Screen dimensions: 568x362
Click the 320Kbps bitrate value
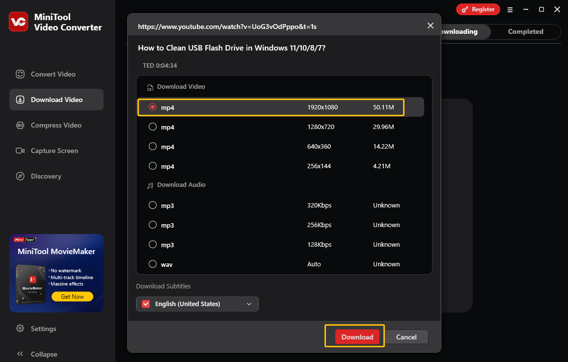point(319,205)
